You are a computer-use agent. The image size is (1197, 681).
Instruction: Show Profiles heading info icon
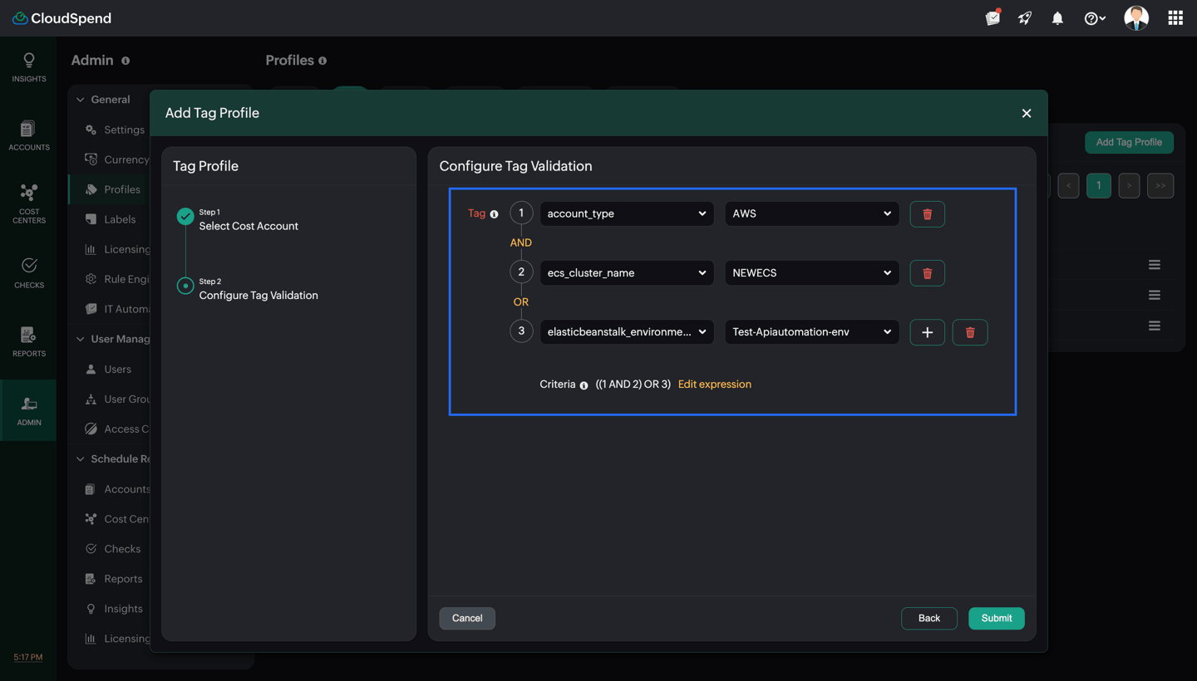(323, 61)
